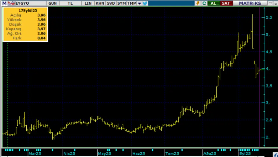Click the Fark value 0,04

coord(41,38)
